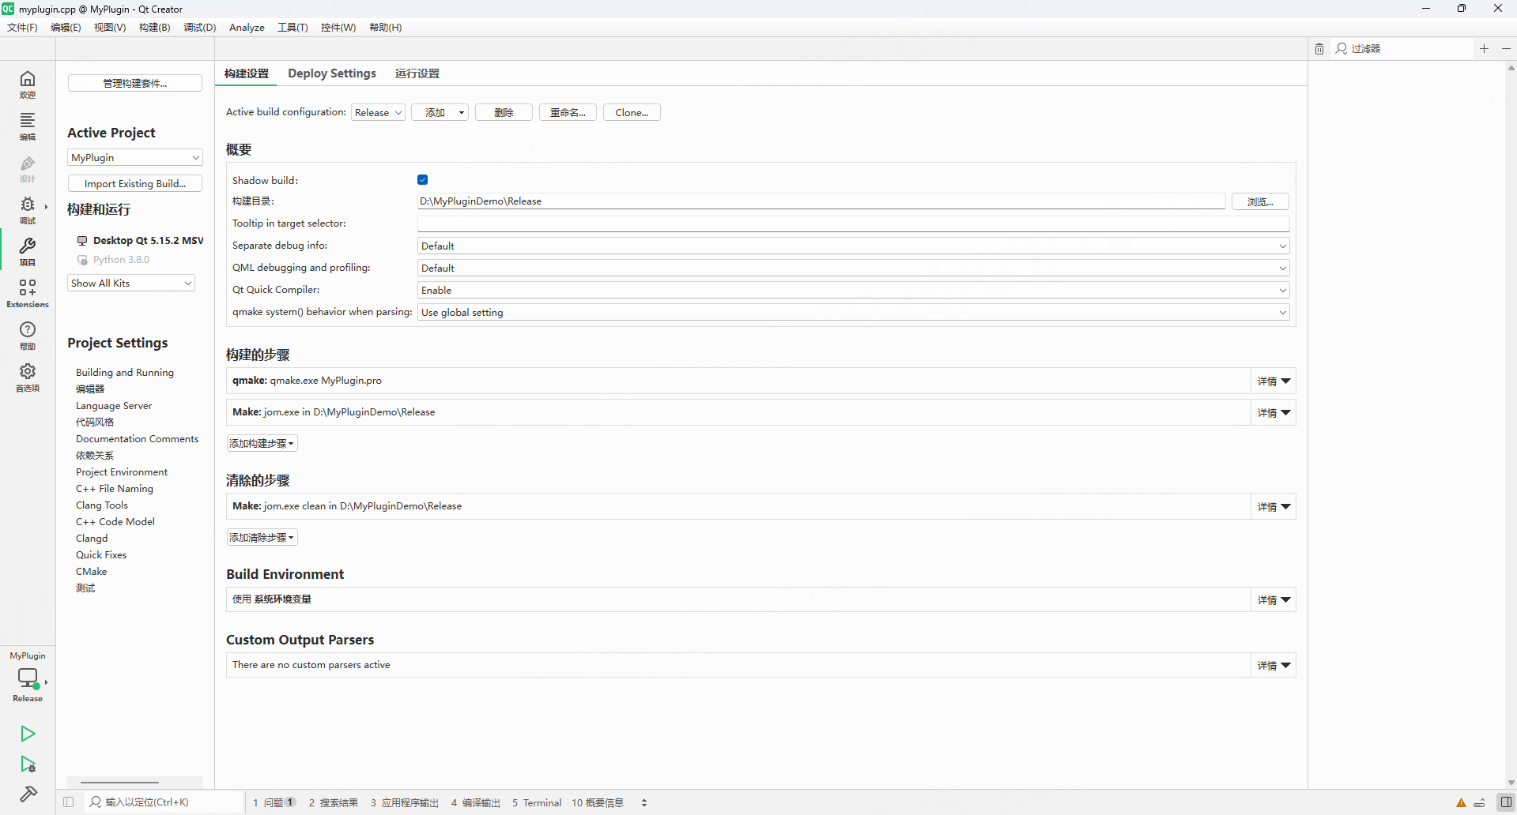Open the 文件(F) menu
Image resolution: width=1517 pixels, height=815 pixels.
22,28
